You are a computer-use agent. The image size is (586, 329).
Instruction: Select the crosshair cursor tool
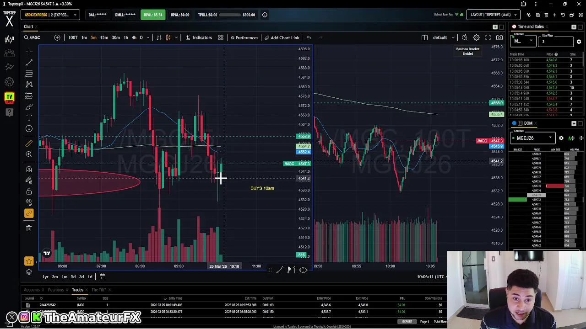29,52
